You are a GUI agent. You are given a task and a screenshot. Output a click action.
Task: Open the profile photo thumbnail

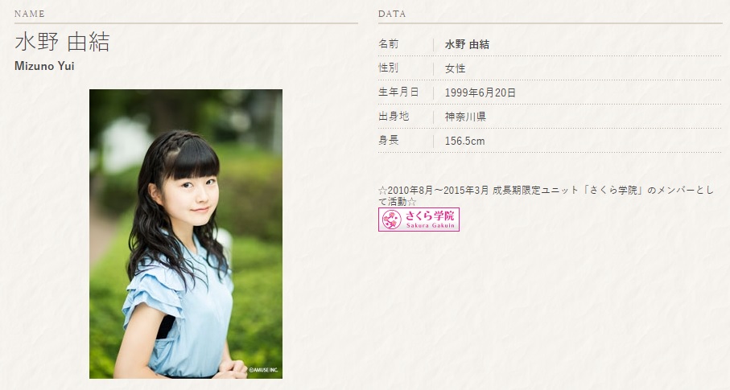(x=186, y=234)
